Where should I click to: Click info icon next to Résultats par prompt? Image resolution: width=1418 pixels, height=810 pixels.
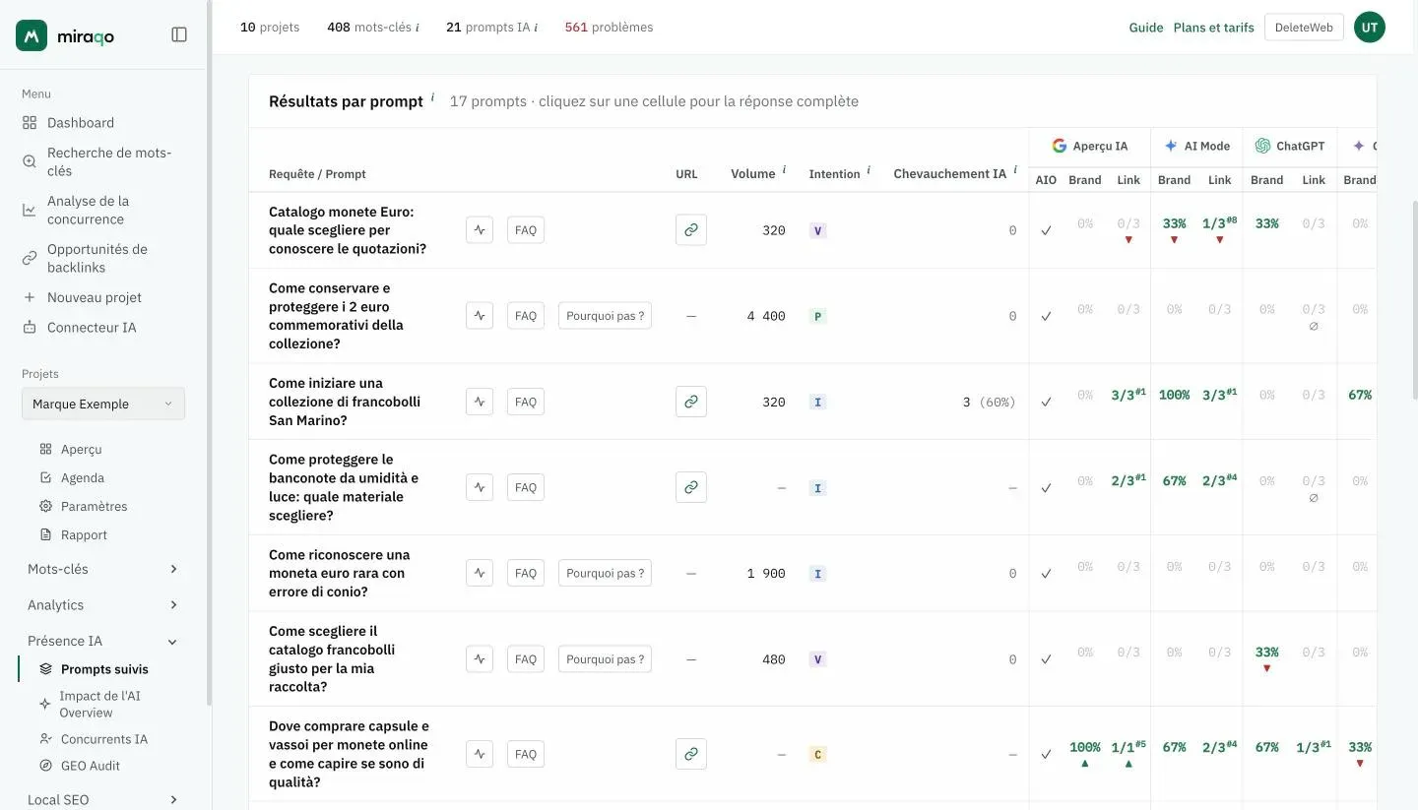[x=432, y=97]
